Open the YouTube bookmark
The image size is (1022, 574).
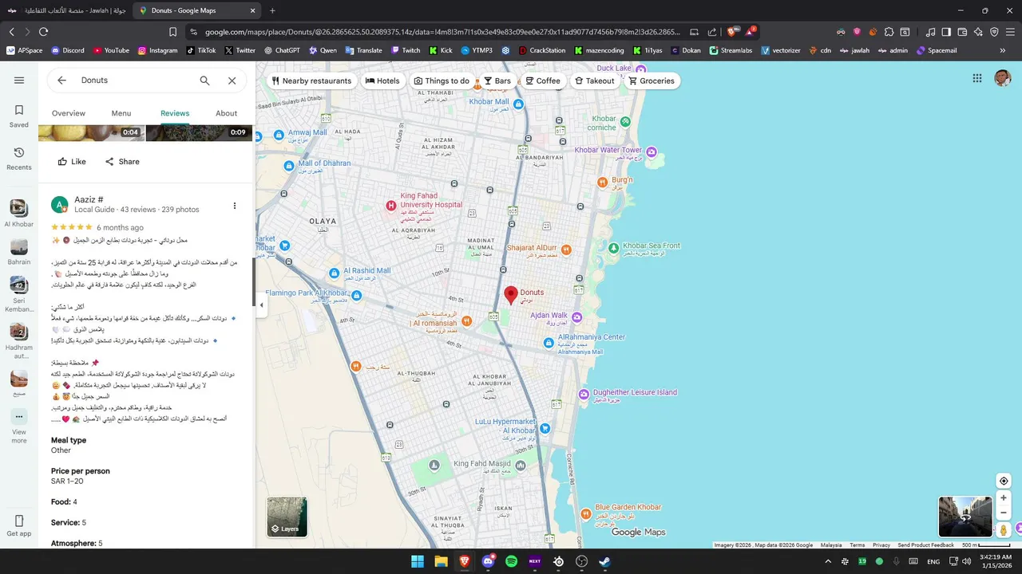click(x=111, y=50)
